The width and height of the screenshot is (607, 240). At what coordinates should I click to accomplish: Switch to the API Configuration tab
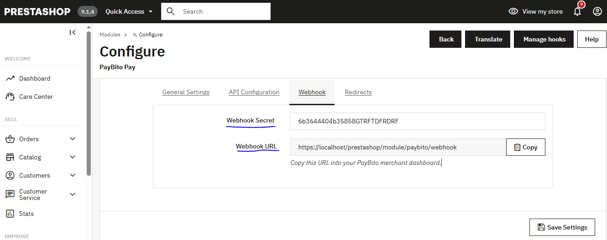(254, 92)
